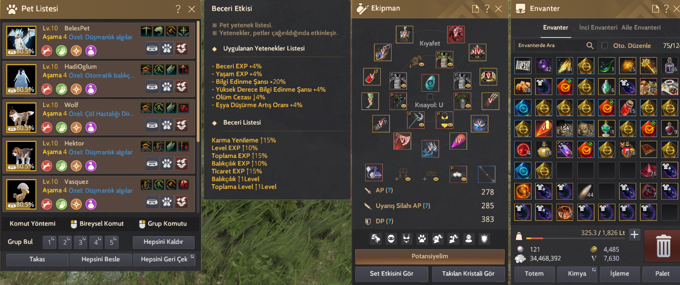This screenshot has height=285, width=680.
Task: Select Bireysel Komut option
Action: pyautogui.click(x=97, y=224)
